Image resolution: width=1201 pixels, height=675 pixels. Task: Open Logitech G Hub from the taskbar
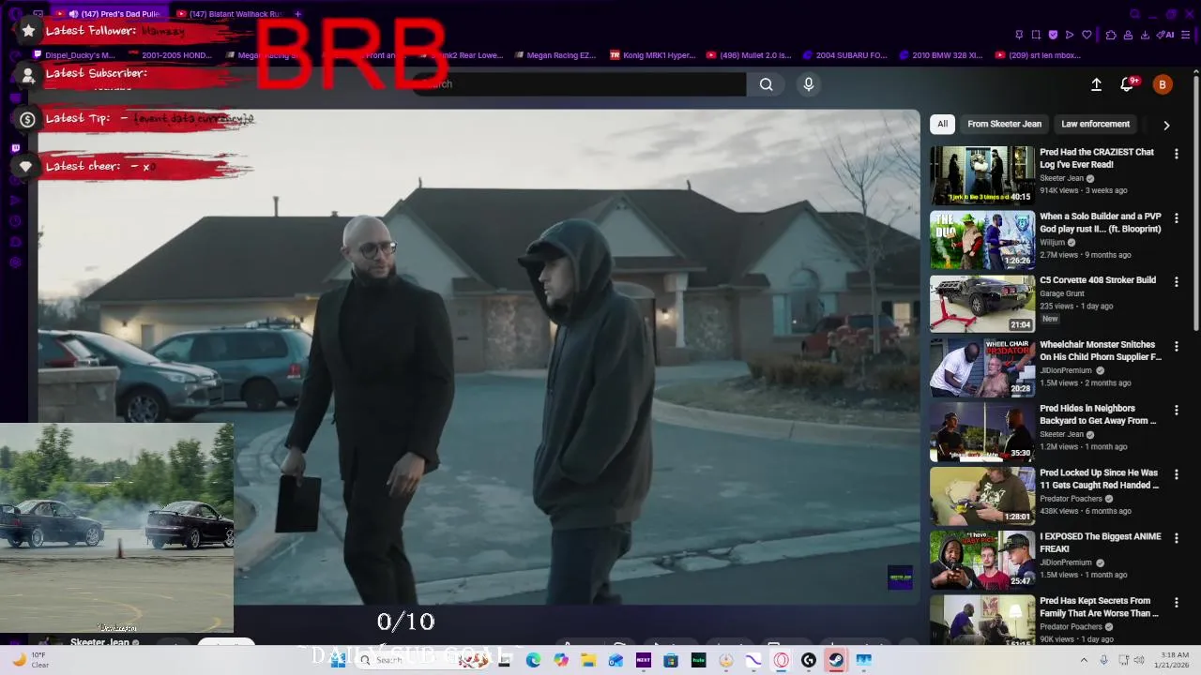[808, 660]
